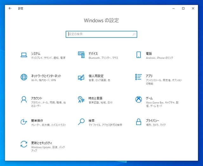Open the システム settings title

(x=36, y=54)
